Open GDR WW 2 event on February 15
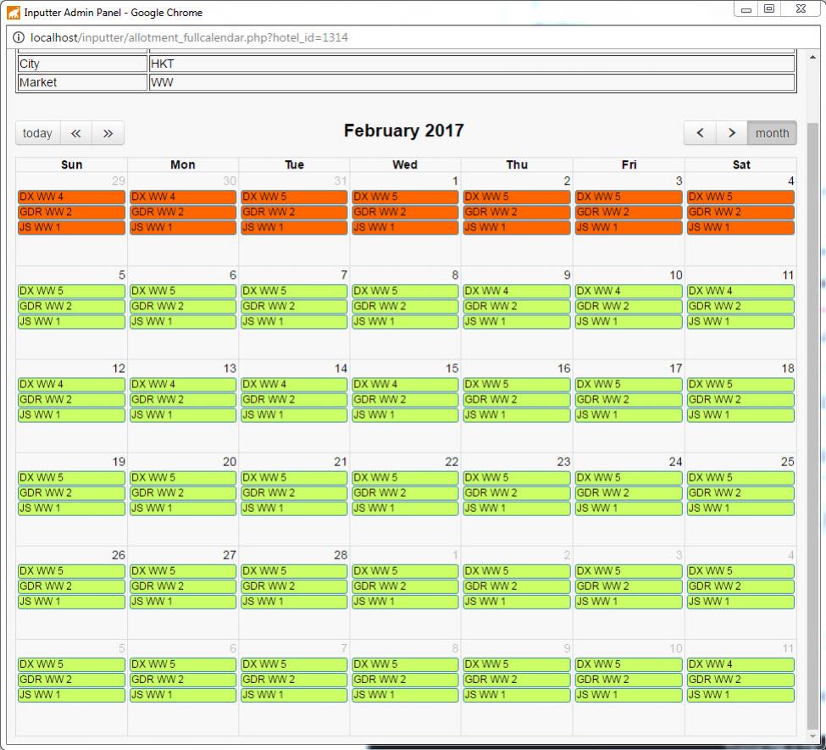Viewport: 826px width, 750px height. click(405, 399)
